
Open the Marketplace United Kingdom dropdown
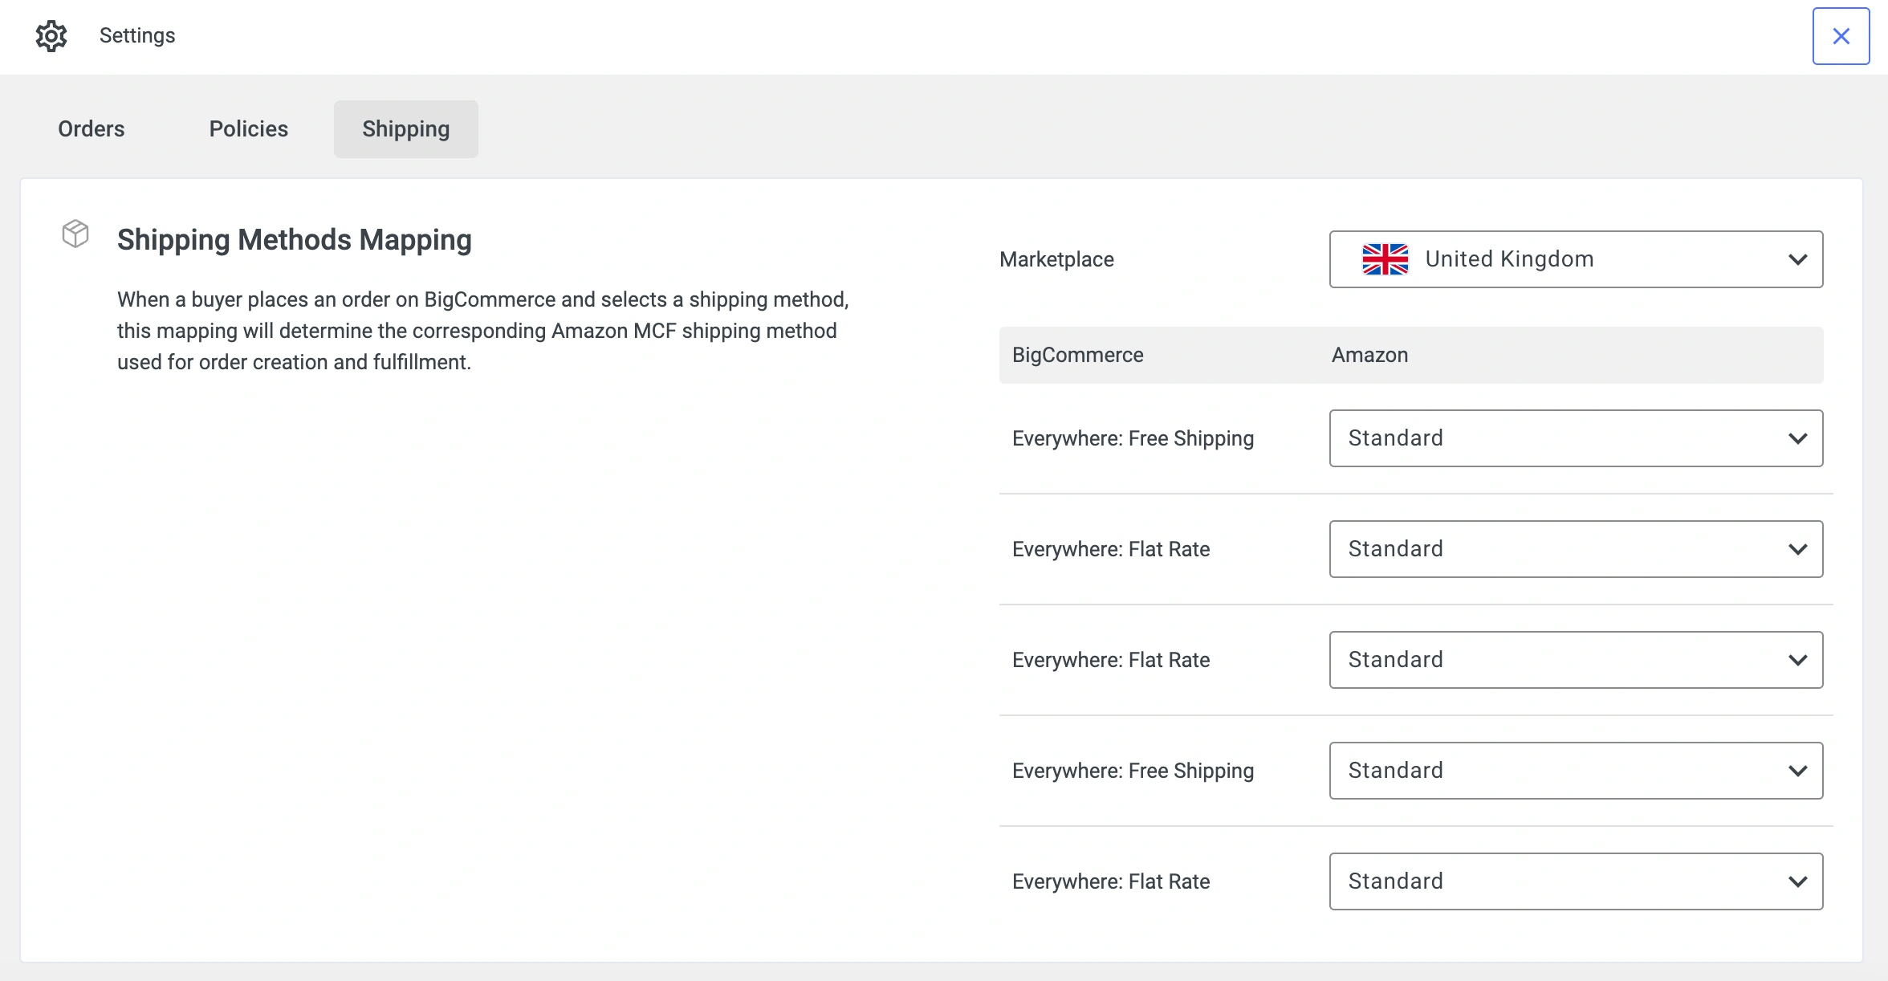point(1575,259)
